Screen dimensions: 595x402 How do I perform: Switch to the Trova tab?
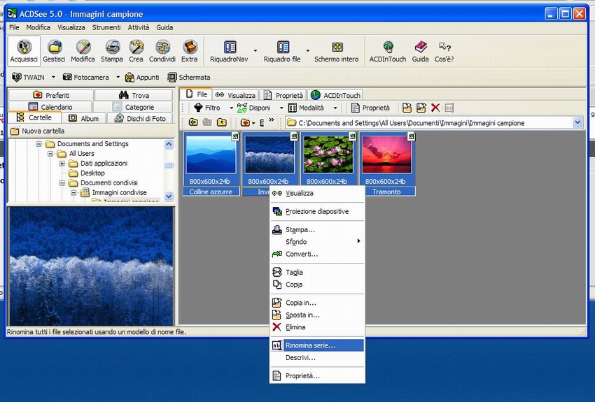tap(134, 95)
